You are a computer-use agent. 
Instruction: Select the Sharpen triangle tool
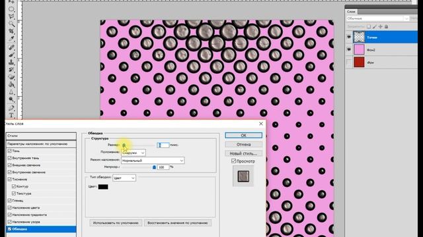(x=11, y=92)
